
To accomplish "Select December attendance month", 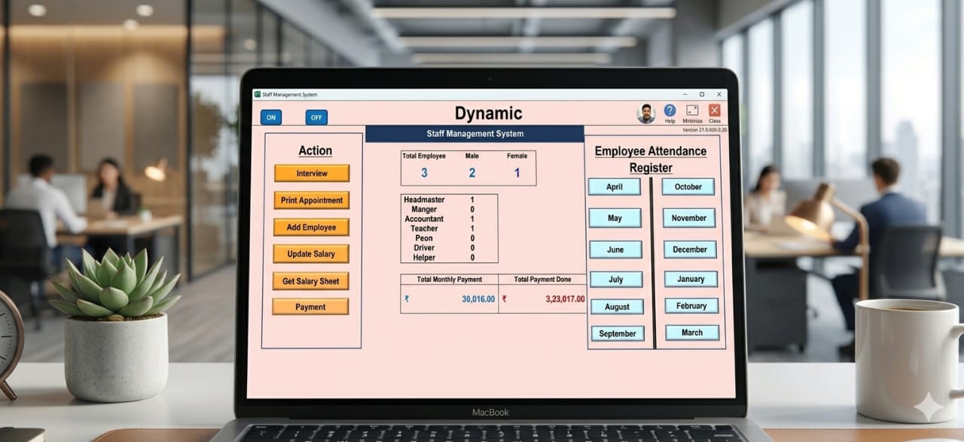I will [x=690, y=250].
